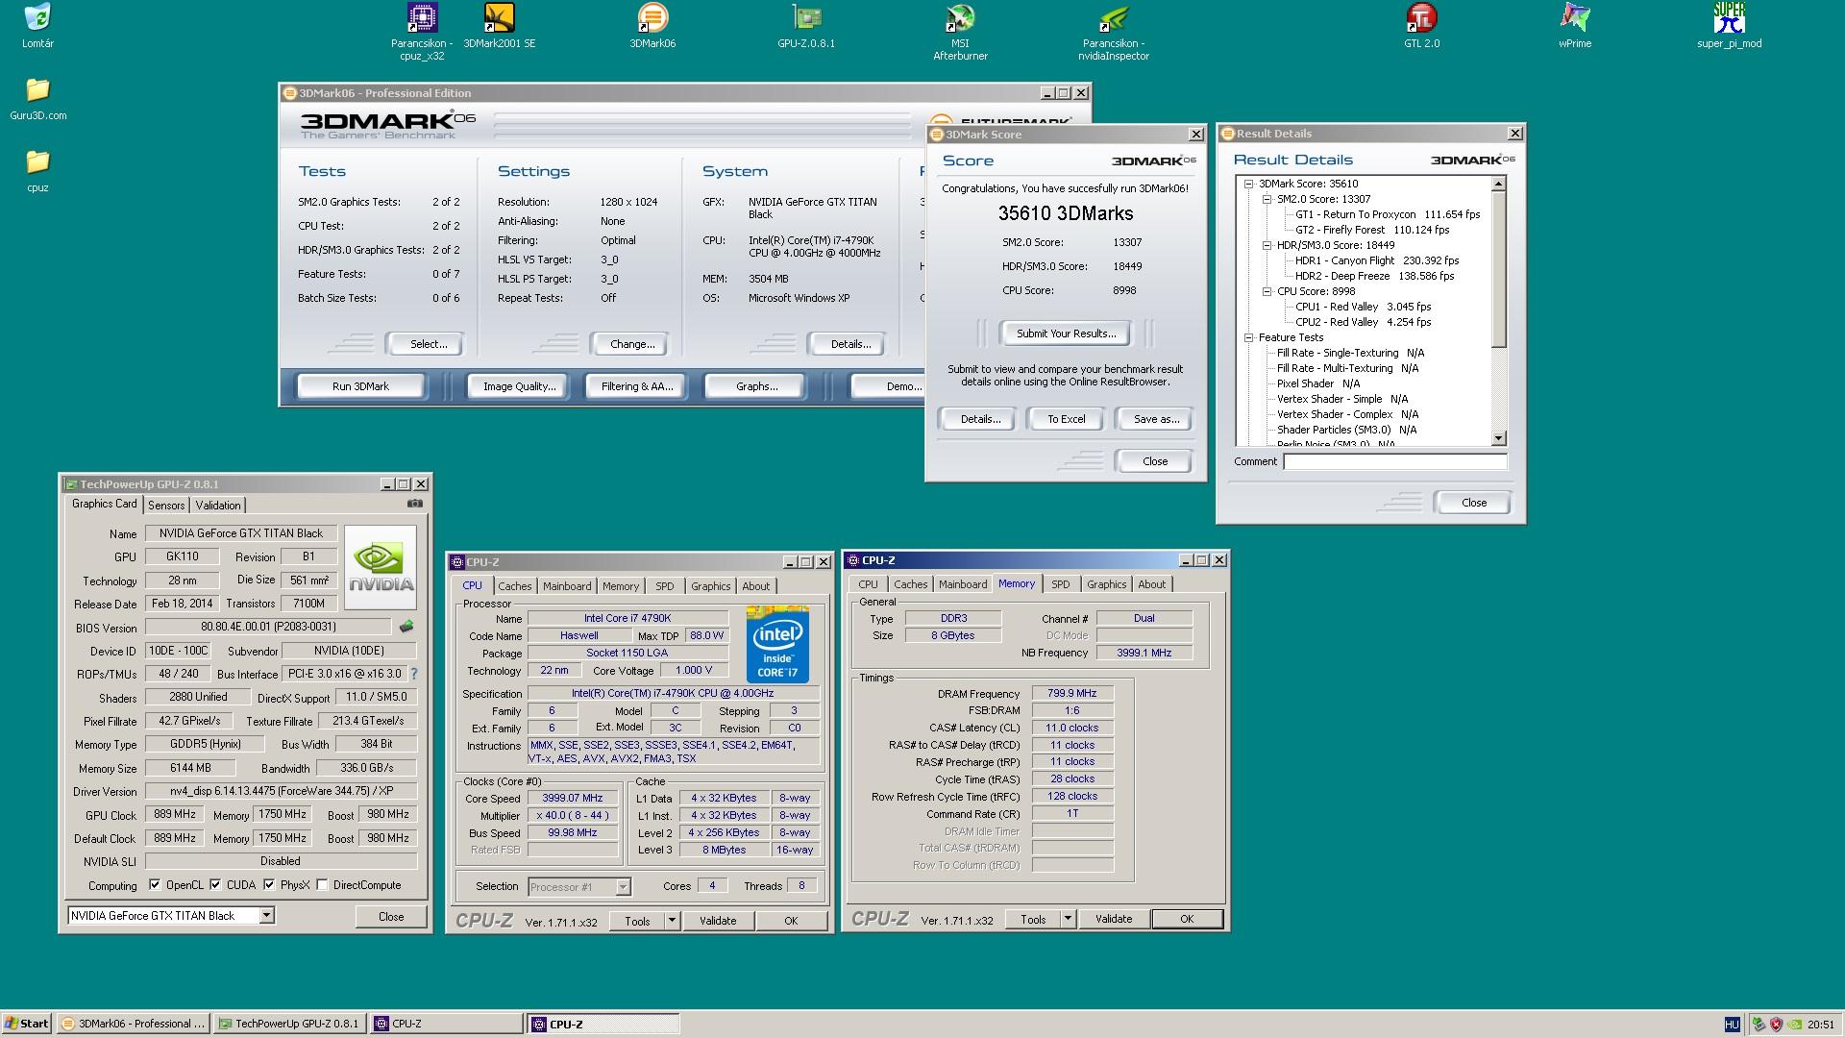Image resolution: width=1845 pixels, height=1038 pixels.
Task: Click the first green system tray icon
Action: (1759, 1025)
